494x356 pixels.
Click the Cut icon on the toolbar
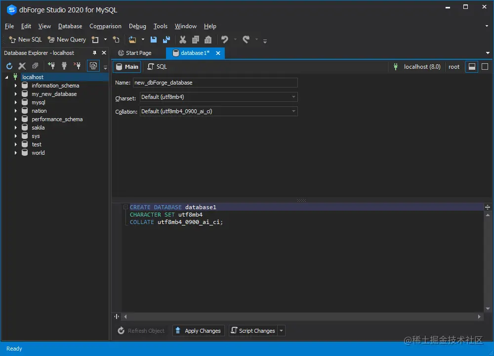click(182, 39)
